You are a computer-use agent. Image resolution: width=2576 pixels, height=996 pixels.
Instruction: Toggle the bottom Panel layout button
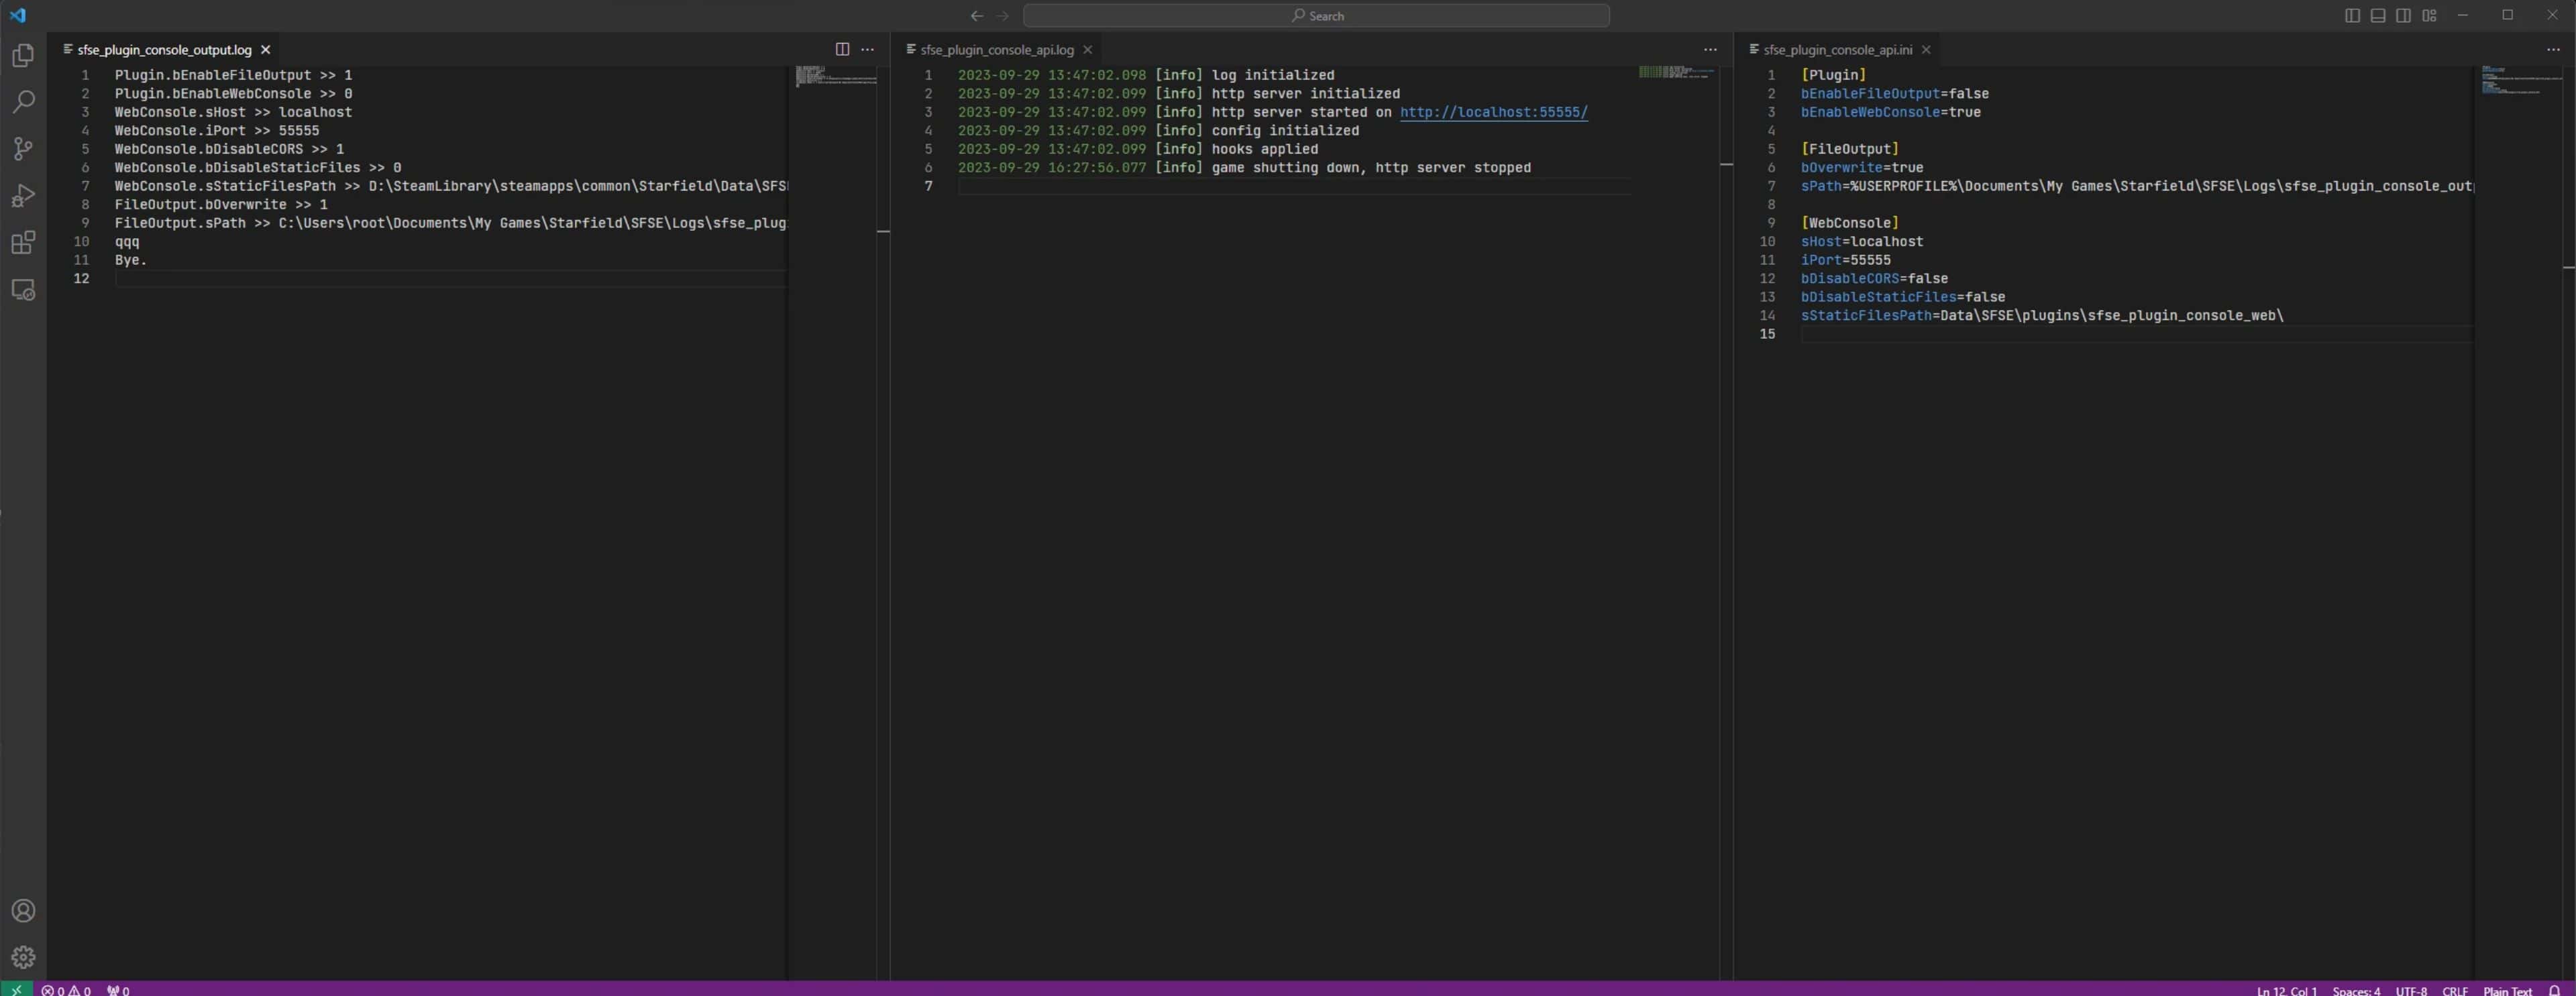click(x=2378, y=15)
